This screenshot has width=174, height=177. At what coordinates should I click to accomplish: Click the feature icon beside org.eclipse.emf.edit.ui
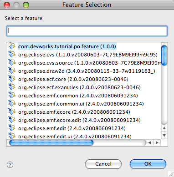click(x=12, y=136)
